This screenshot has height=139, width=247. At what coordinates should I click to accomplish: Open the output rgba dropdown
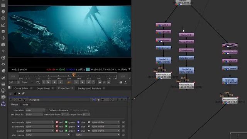pos(40,131)
